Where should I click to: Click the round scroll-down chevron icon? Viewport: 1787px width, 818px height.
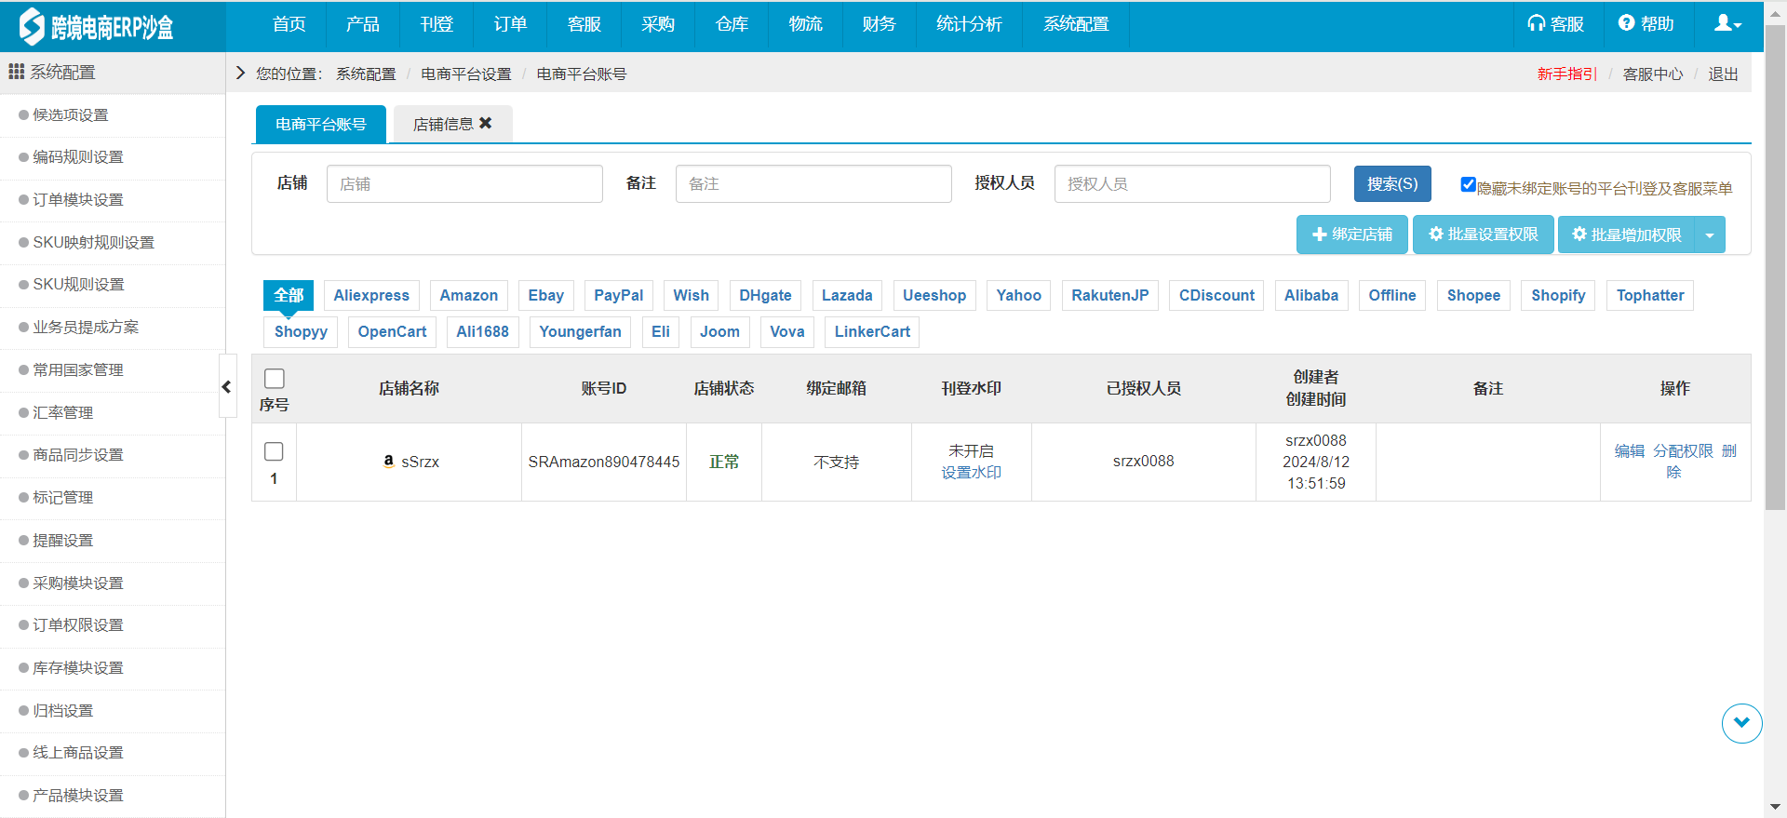click(1741, 723)
